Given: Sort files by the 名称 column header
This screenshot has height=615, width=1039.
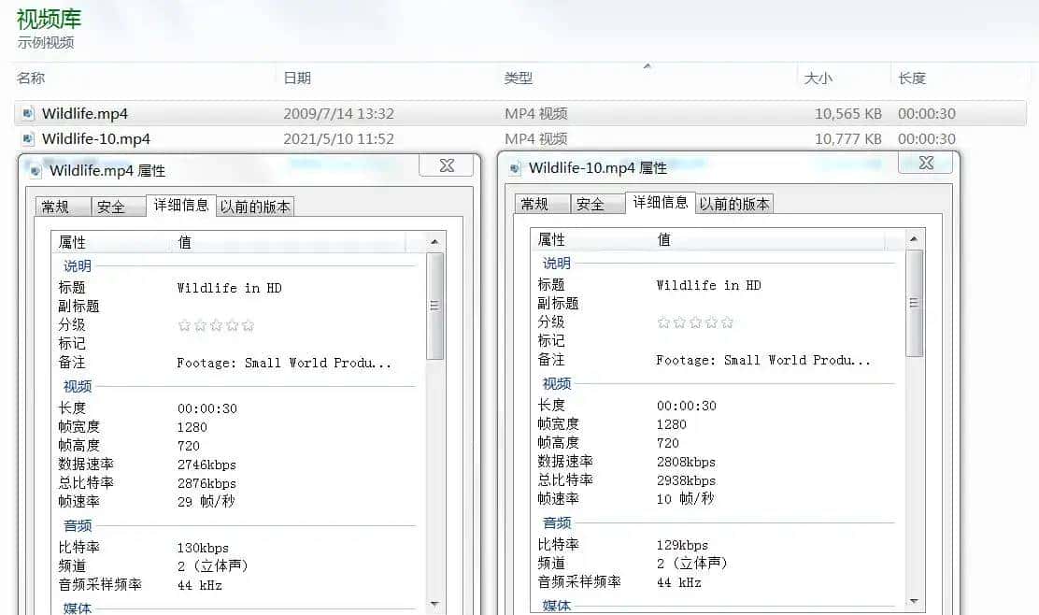Looking at the screenshot, I should click(x=26, y=79).
